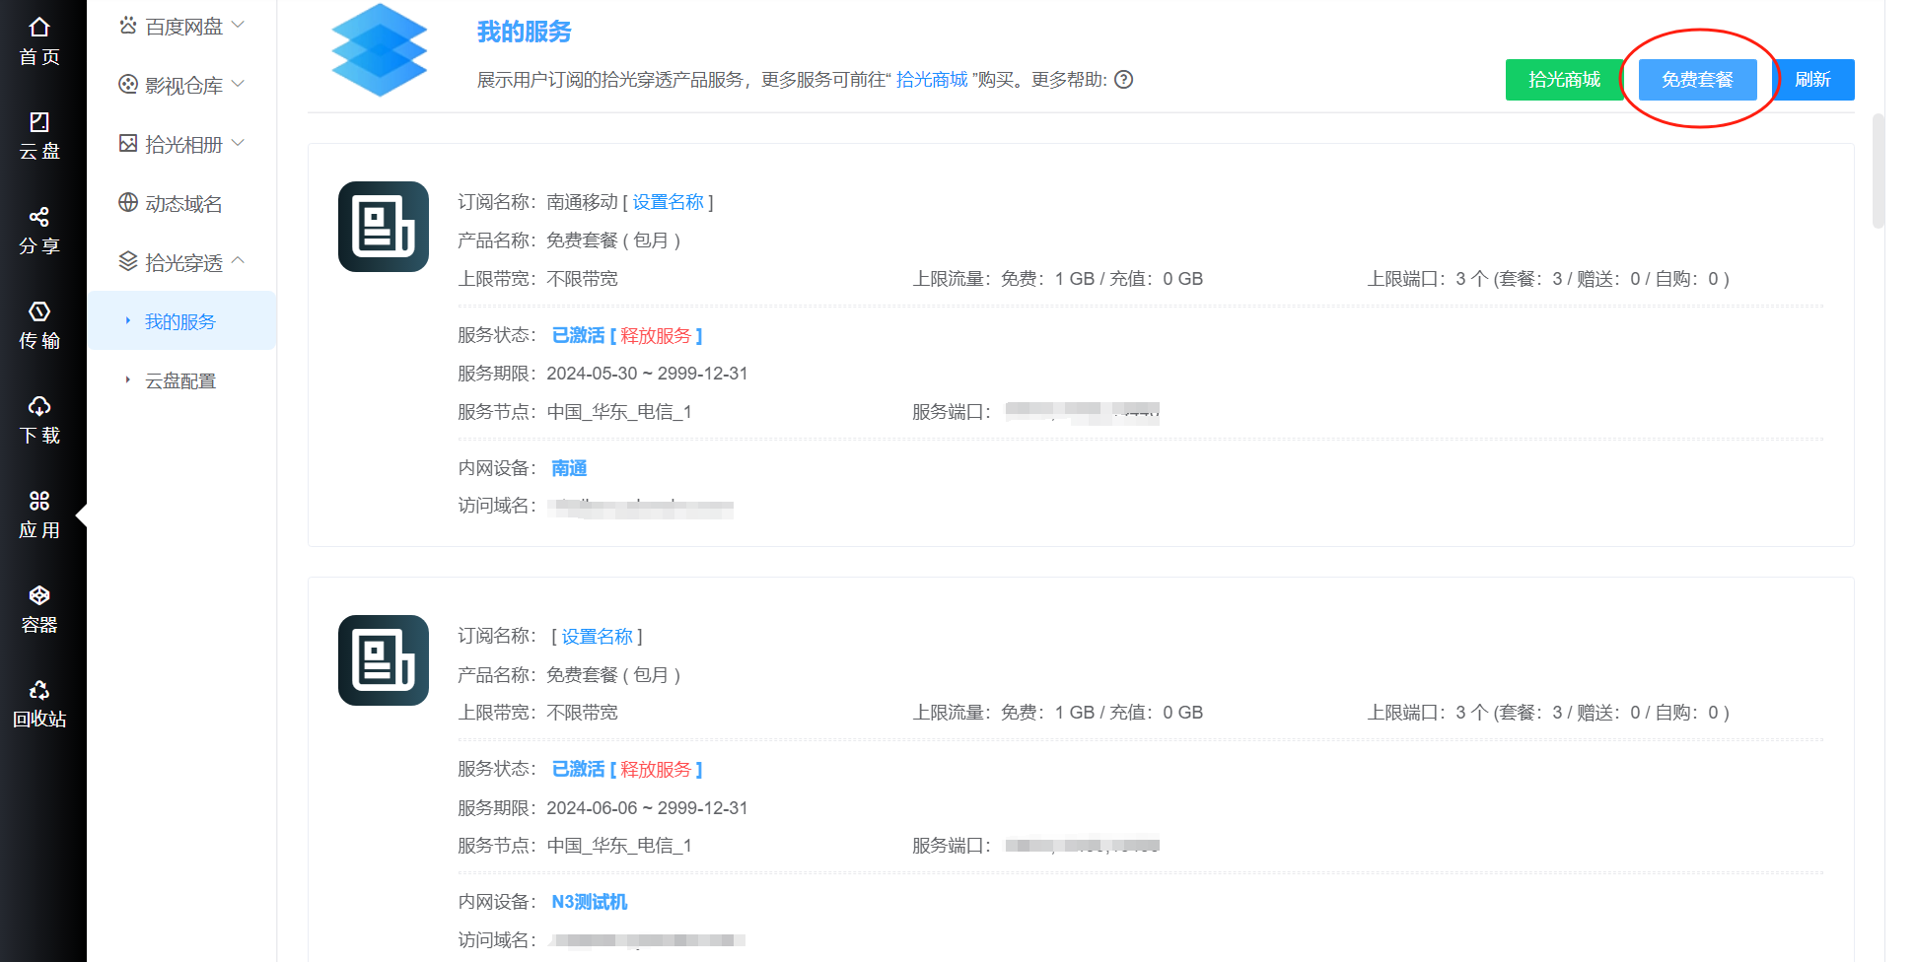This screenshot has width=1915, height=962.
Task: Click 设置名称 for the unnamed subscription
Action: pos(598,637)
